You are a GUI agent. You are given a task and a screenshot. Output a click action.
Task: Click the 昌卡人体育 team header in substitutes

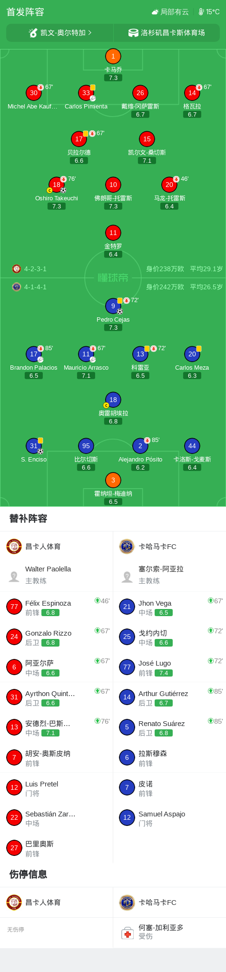pyautogui.click(x=56, y=547)
